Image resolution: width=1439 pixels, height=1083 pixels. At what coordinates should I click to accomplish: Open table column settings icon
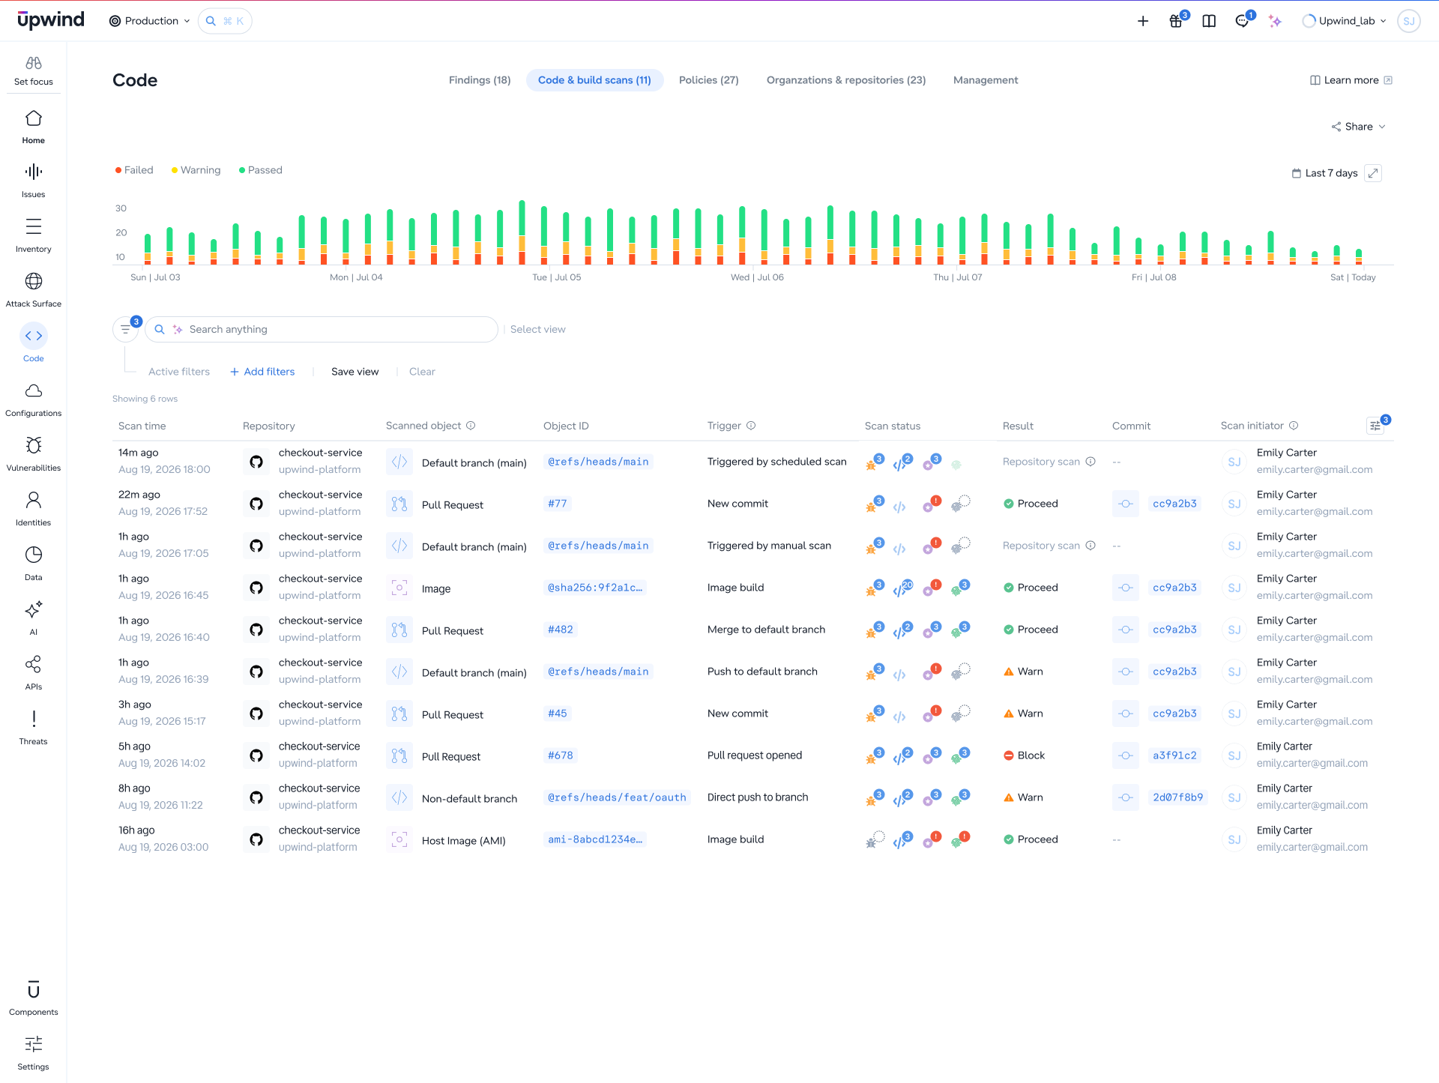(1376, 426)
